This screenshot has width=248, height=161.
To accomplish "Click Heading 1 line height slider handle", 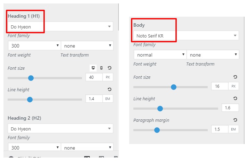I will [x=30, y=100].
